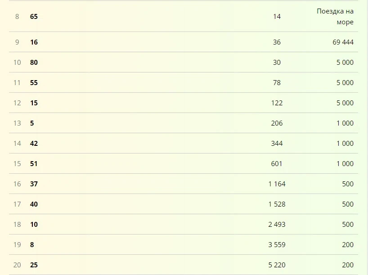Click winners count 2 493
The height and width of the screenshot is (275, 368).
(277, 224)
